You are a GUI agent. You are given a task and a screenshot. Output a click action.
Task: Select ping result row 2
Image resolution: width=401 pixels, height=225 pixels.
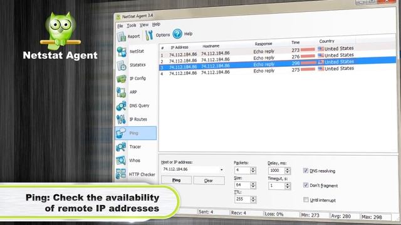coord(278,58)
